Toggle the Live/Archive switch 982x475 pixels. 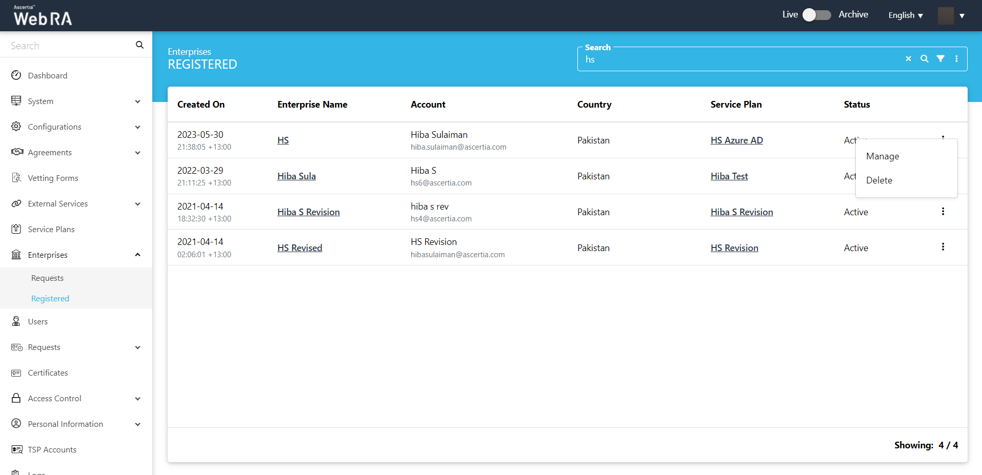[816, 15]
